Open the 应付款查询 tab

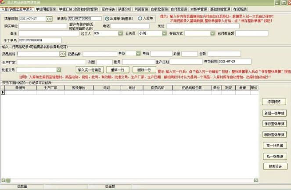pos(179,9)
